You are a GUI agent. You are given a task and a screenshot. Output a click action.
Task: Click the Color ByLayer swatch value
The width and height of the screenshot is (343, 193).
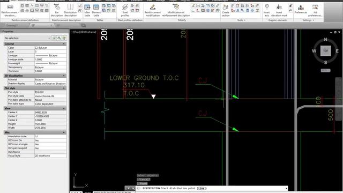(x=50, y=48)
